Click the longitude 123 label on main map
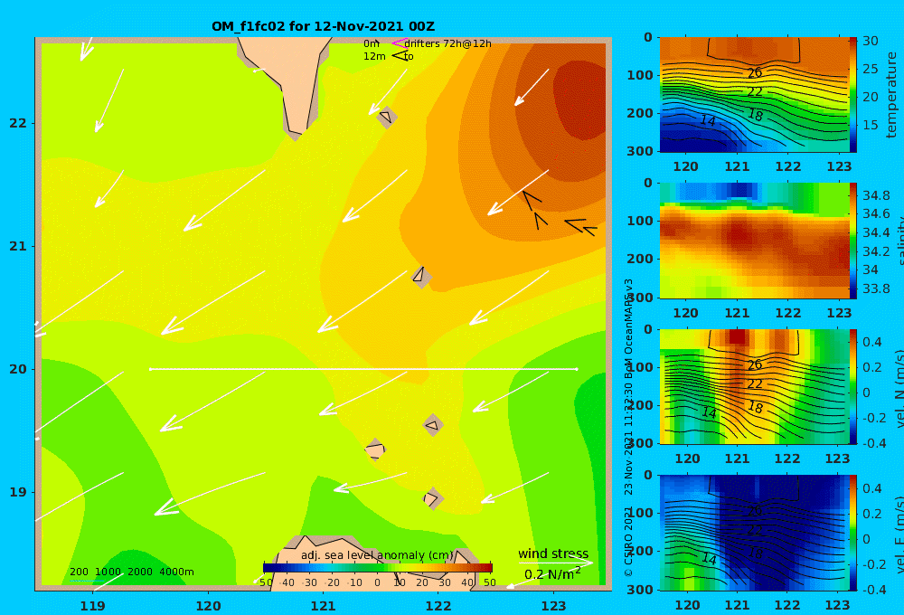This screenshot has width=904, height=615. click(553, 606)
